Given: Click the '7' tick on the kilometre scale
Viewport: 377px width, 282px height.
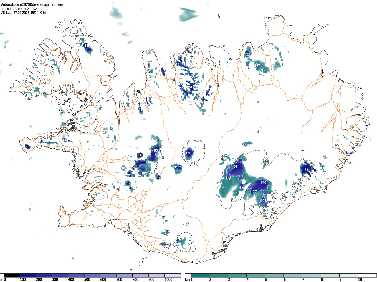Looking at the screenshot, I should pyautogui.click(x=303, y=280).
